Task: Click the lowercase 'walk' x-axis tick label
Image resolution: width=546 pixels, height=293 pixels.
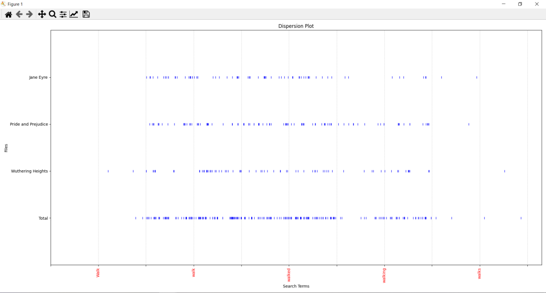Action: pyautogui.click(x=194, y=272)
